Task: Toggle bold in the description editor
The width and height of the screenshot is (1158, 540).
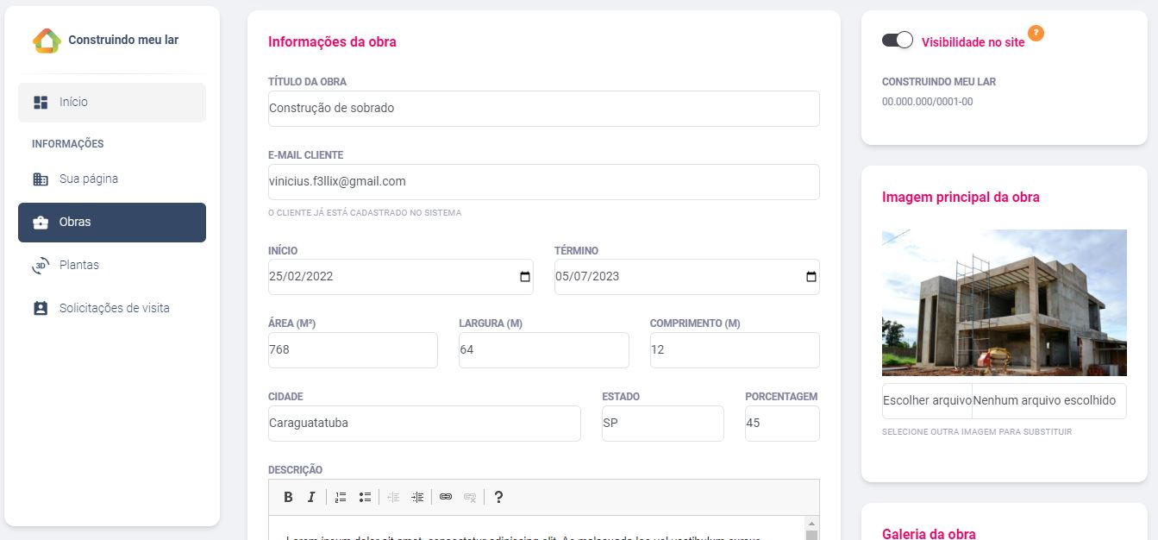Action: pos(288,497)
